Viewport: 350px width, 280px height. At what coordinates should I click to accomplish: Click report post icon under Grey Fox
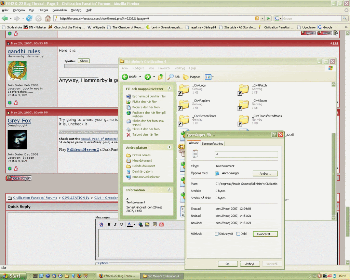(16, 168)
